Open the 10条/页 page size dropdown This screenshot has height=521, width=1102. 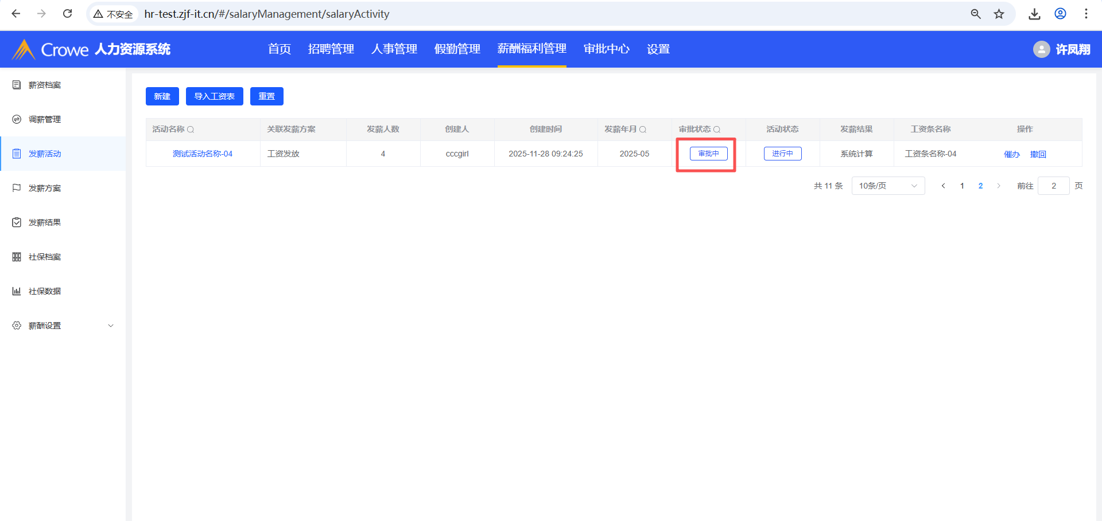point(888,186)
